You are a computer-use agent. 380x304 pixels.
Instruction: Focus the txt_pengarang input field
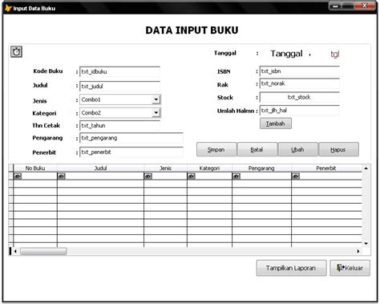(x=131, y=138)
